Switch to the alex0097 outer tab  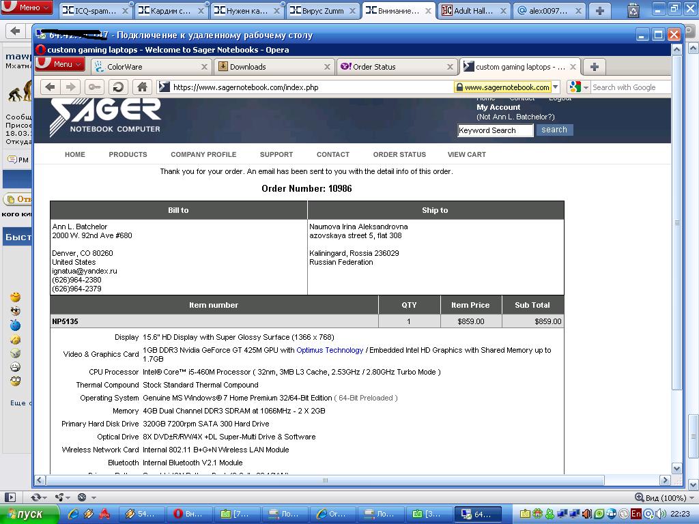pyautogui.click(x=550, y=11)
